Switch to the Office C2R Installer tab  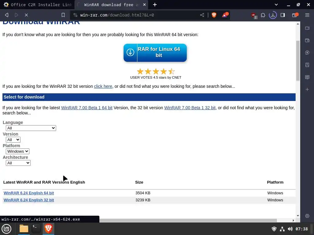click(x=38, y=5)
